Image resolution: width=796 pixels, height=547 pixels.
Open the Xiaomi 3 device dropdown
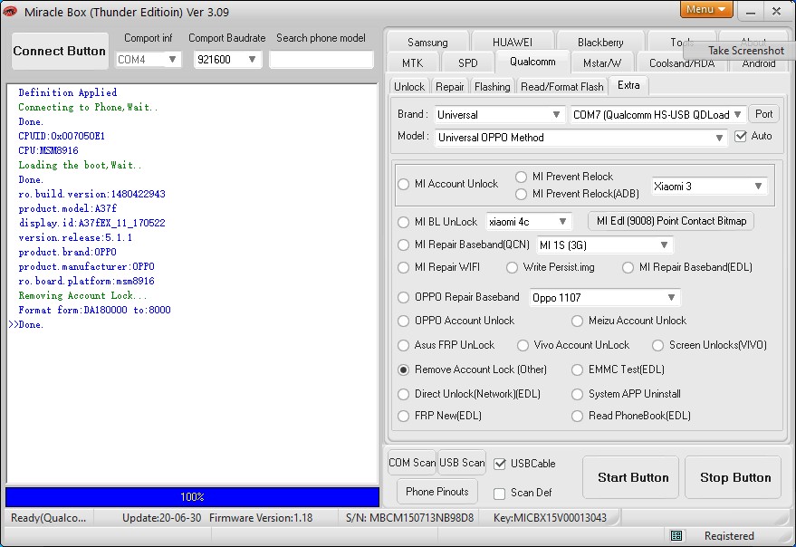[709, 186]
